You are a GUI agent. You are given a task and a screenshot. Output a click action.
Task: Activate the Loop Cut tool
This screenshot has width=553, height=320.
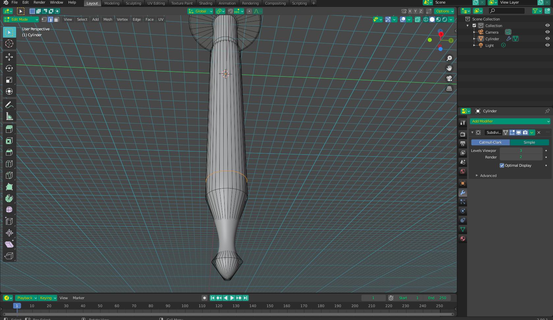click(9, 164)
